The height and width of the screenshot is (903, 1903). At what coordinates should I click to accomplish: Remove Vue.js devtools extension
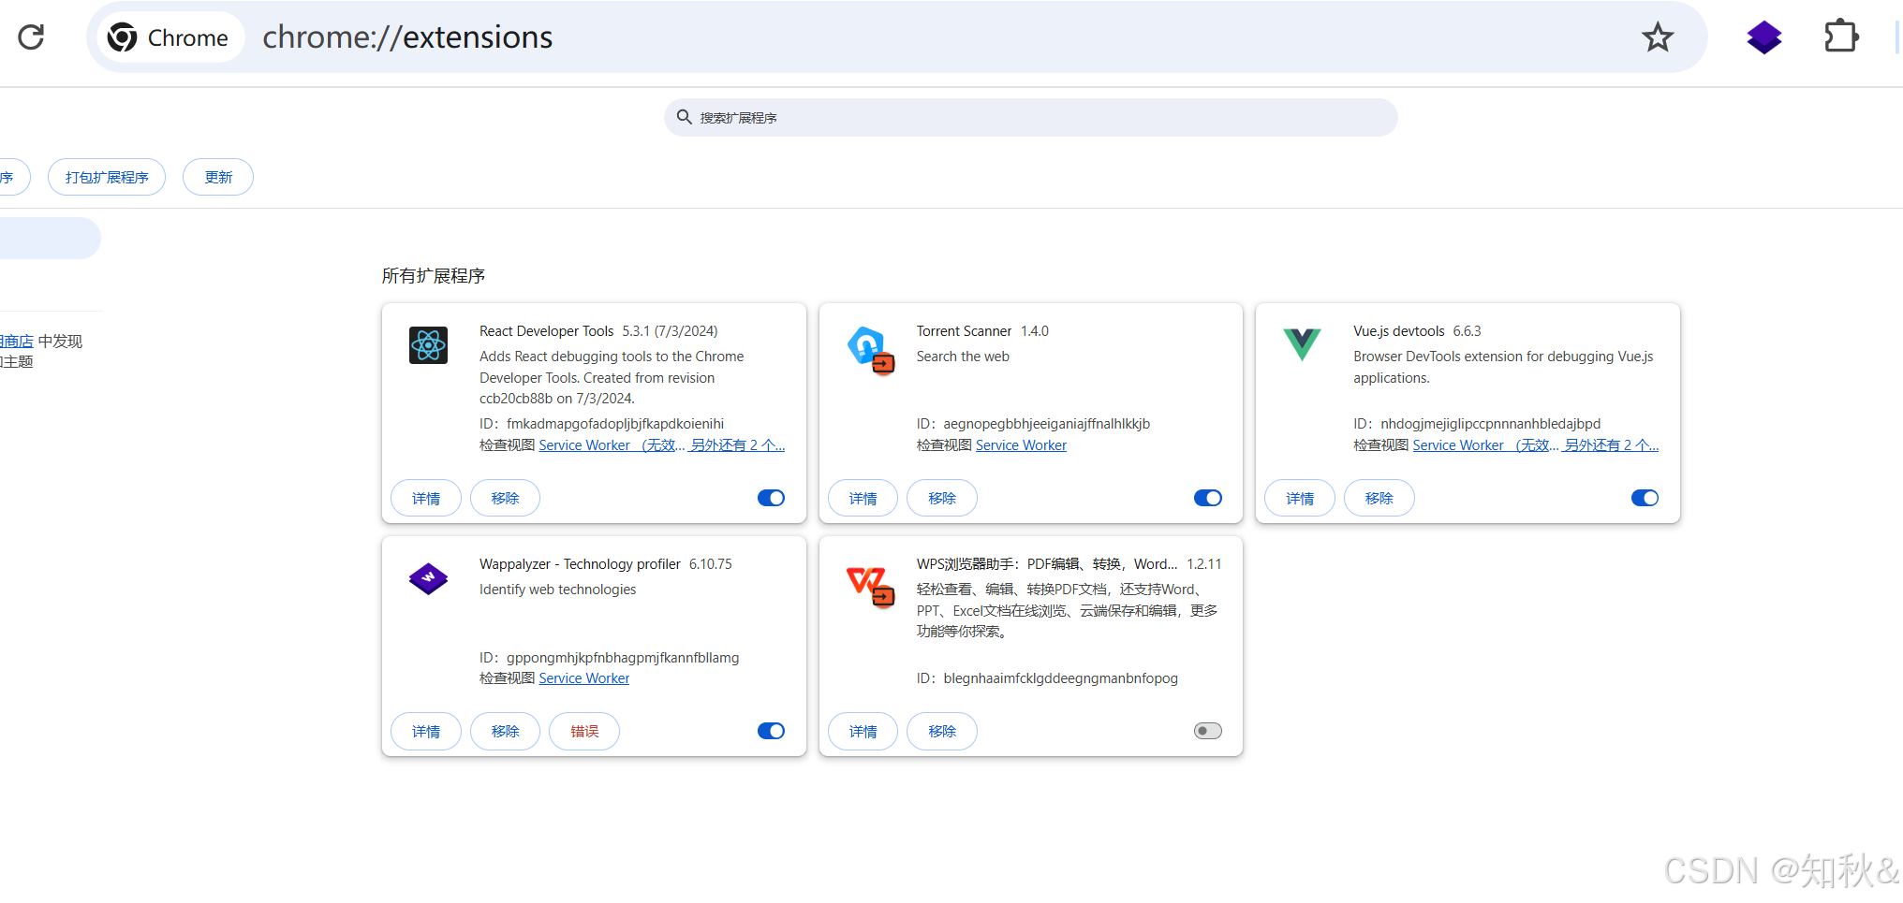pyautogui.click(x=1379, y=498)
